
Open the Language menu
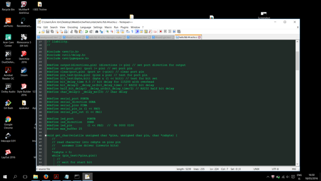86,27
